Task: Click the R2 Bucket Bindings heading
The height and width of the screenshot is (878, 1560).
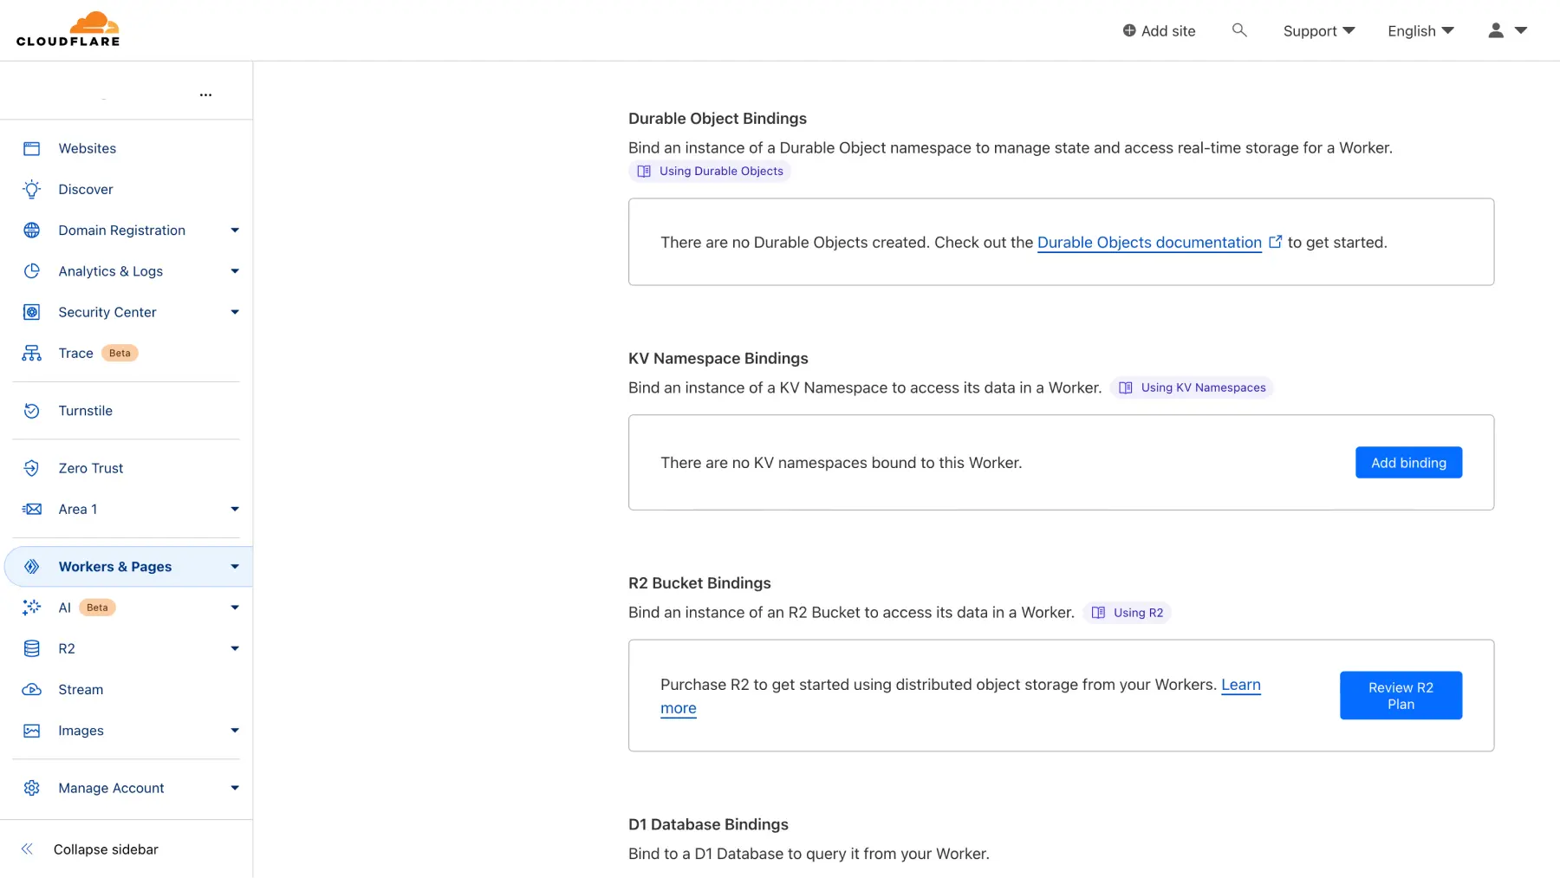Action: tap(699, 582)
